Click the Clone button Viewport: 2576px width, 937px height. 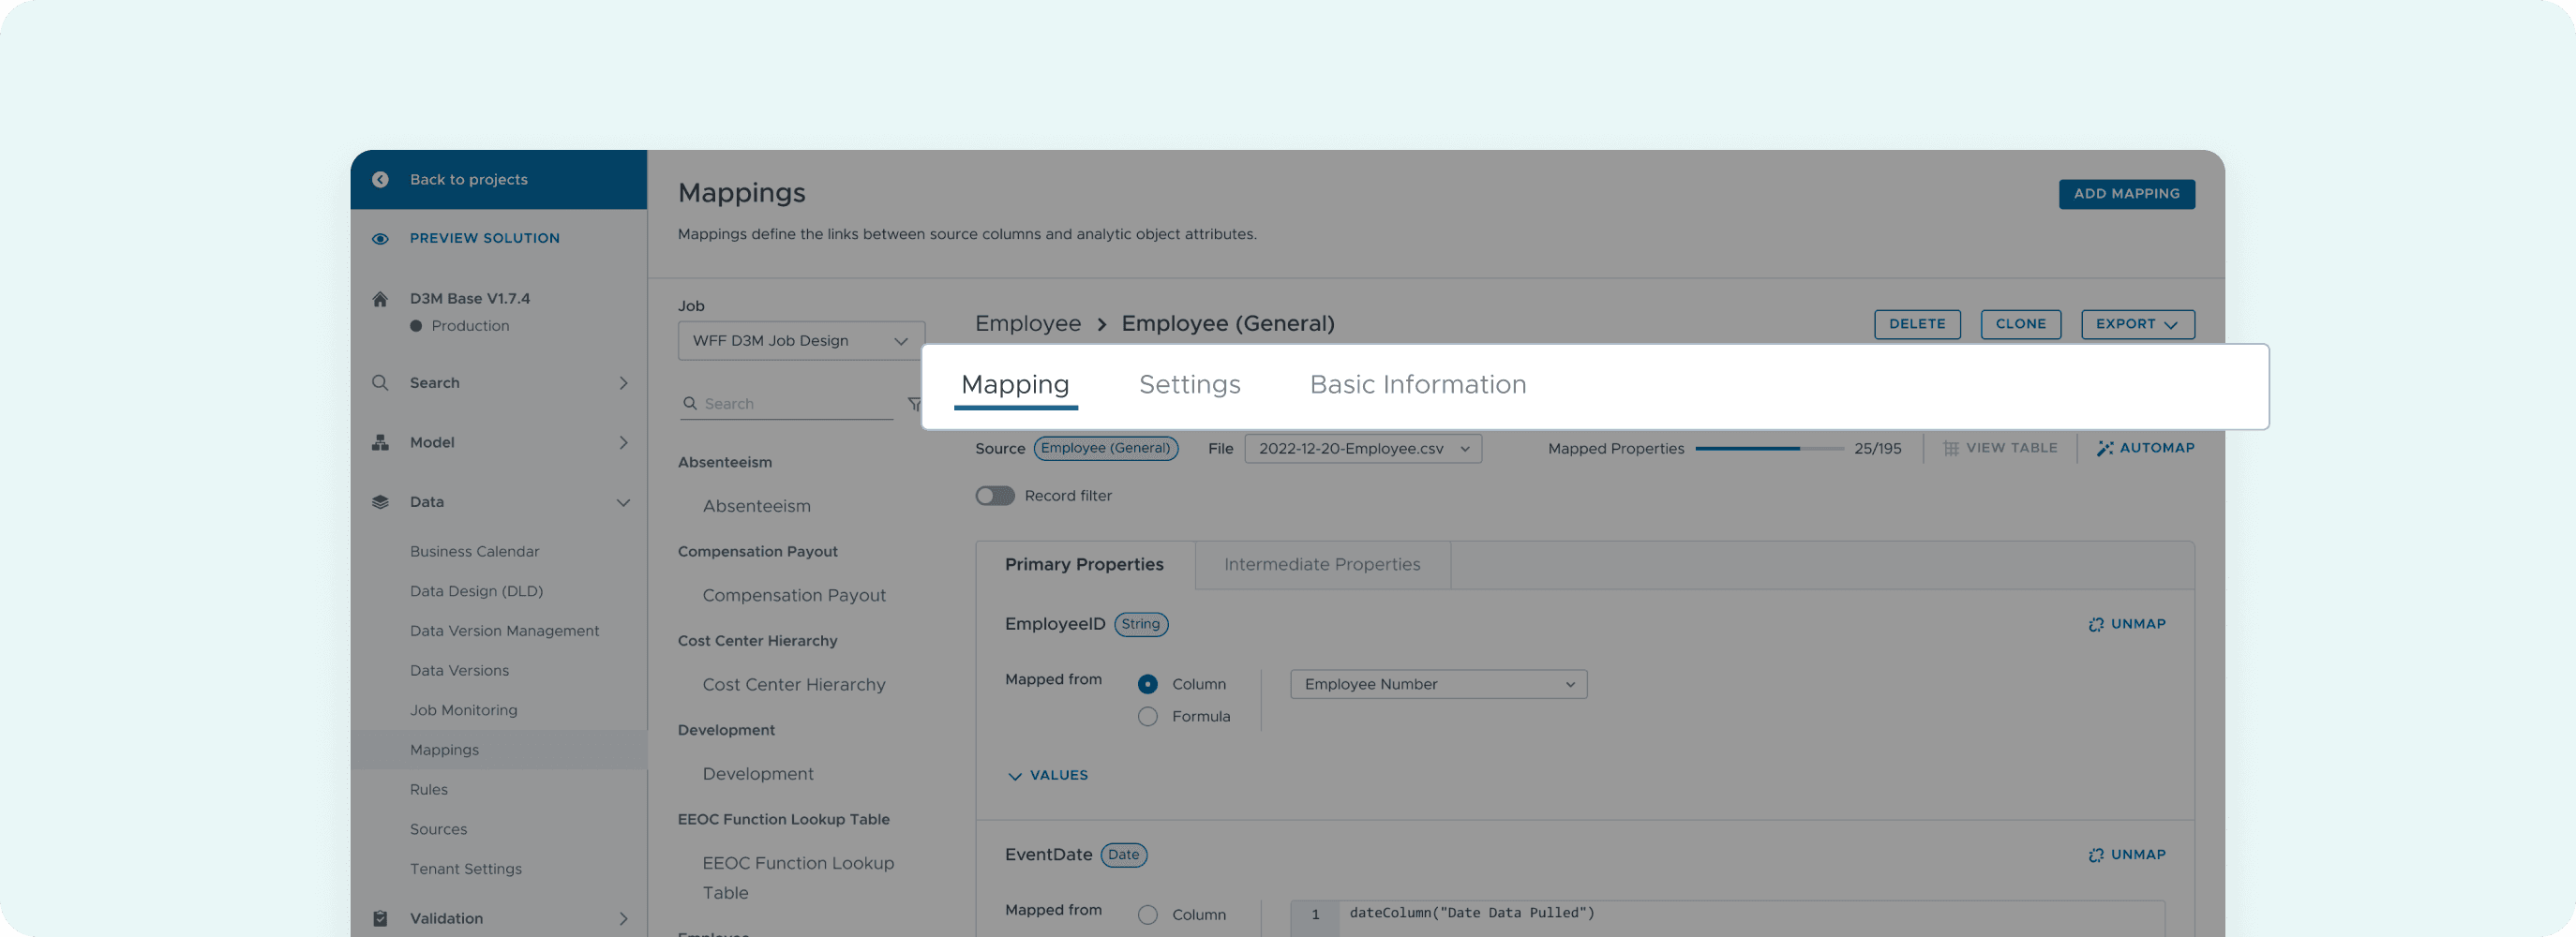2020,324
